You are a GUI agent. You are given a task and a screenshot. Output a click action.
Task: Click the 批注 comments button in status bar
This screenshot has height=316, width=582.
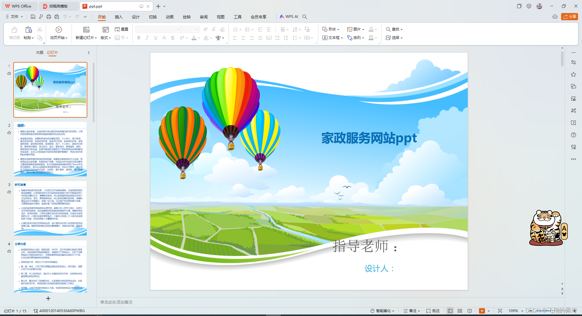pyautogui.click(x=433, y=311)
